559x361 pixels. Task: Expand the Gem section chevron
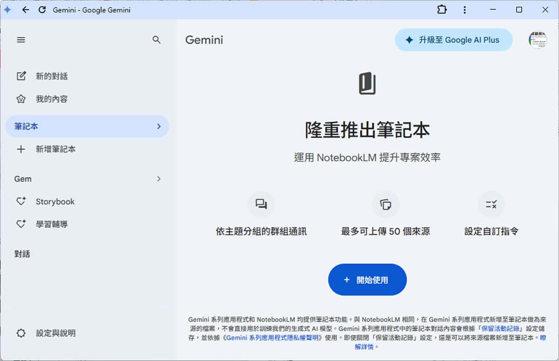point(159,178)
